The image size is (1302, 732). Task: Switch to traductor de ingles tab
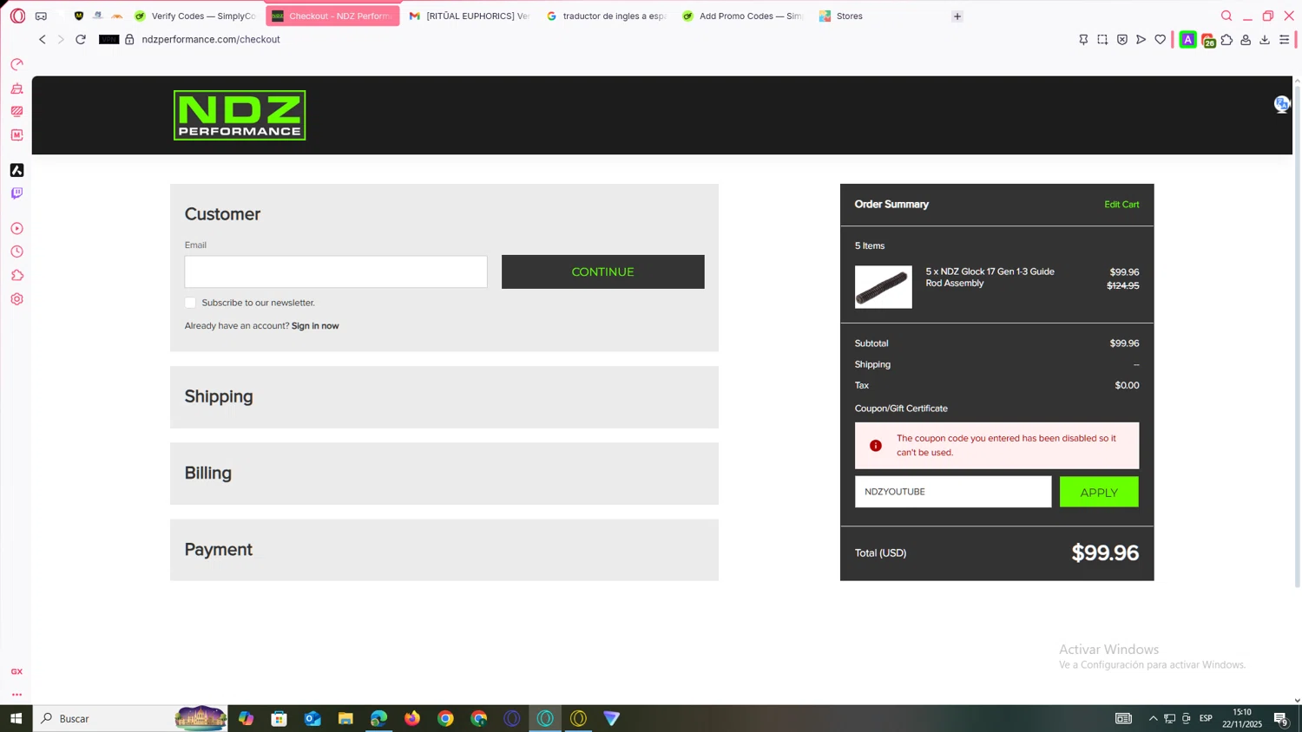[x=607, y=16]
